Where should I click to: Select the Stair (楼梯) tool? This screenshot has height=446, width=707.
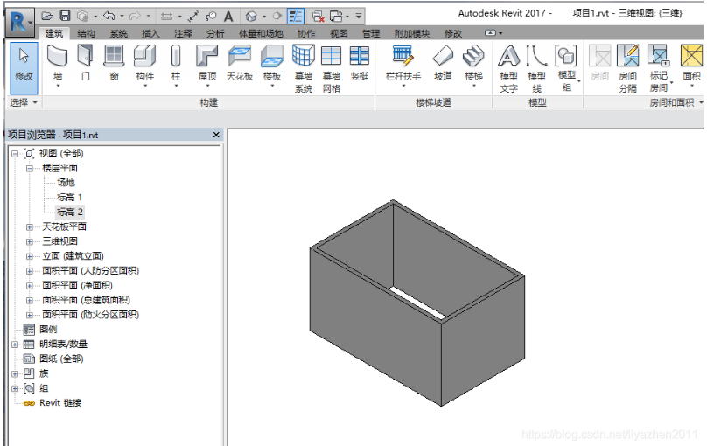473,65
